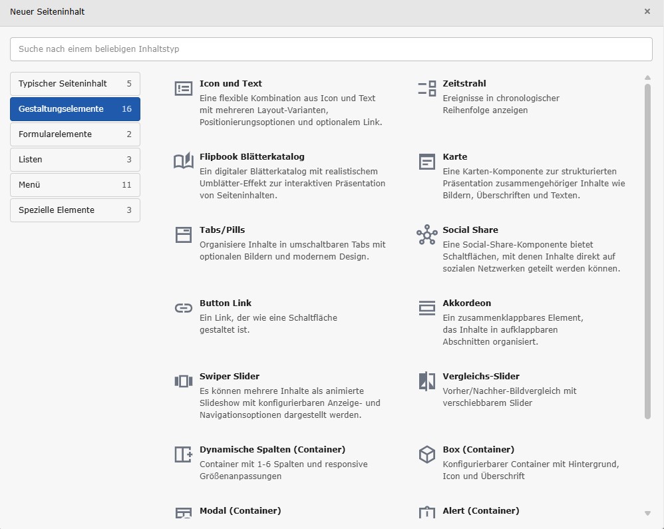664x529 pixels.
Task: Click the Icon und Text element icon
Action: 183,88
